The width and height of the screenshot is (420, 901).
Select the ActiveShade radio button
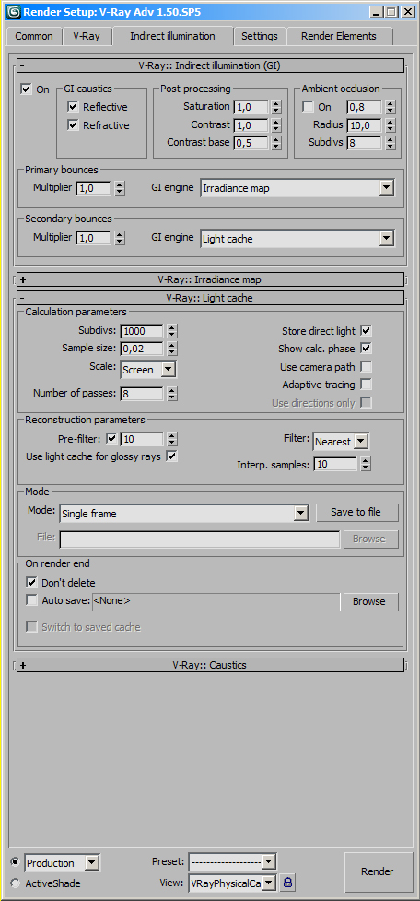pos(15,883)
